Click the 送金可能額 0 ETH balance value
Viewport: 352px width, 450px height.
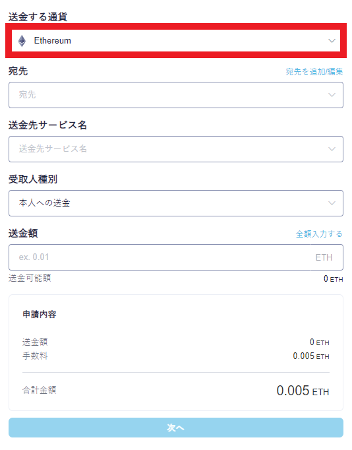click(x=333, y=279)
